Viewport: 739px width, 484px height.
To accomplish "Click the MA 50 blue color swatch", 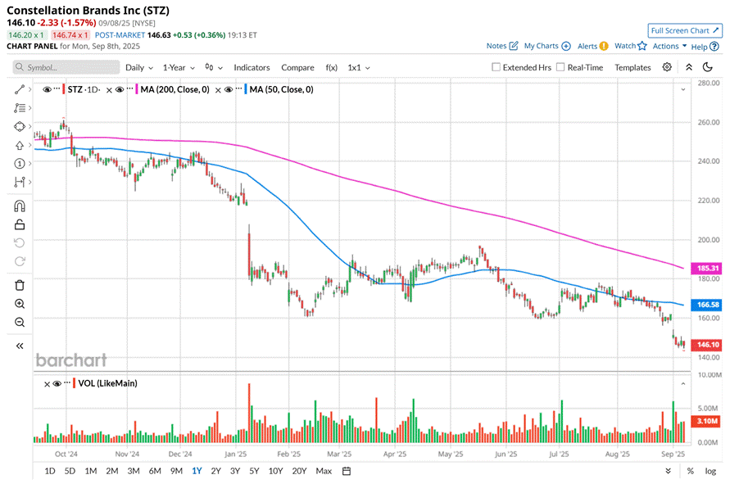I will click(x=246, y=89).
